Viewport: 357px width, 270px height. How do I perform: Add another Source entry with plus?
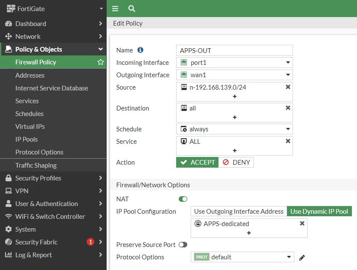tap(235, 96)
